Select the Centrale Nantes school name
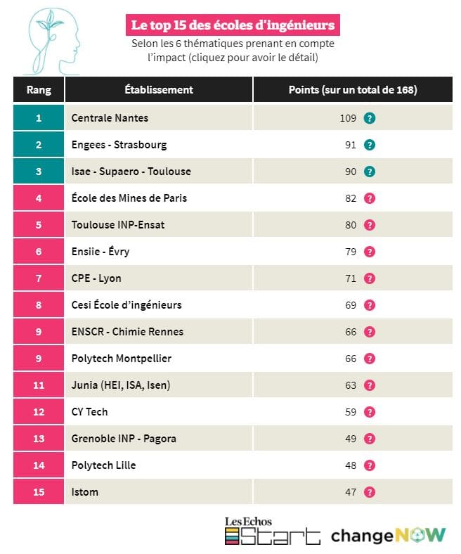This screenshot has width=461, height=554. pyautogui.click(x=110, y=118)
